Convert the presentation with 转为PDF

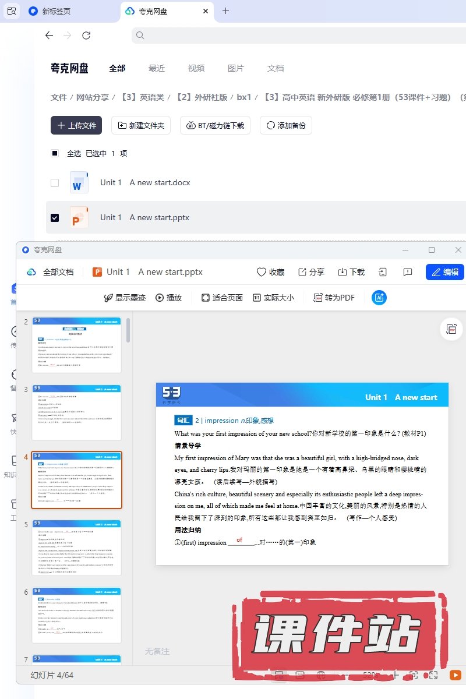click(334, 298)
